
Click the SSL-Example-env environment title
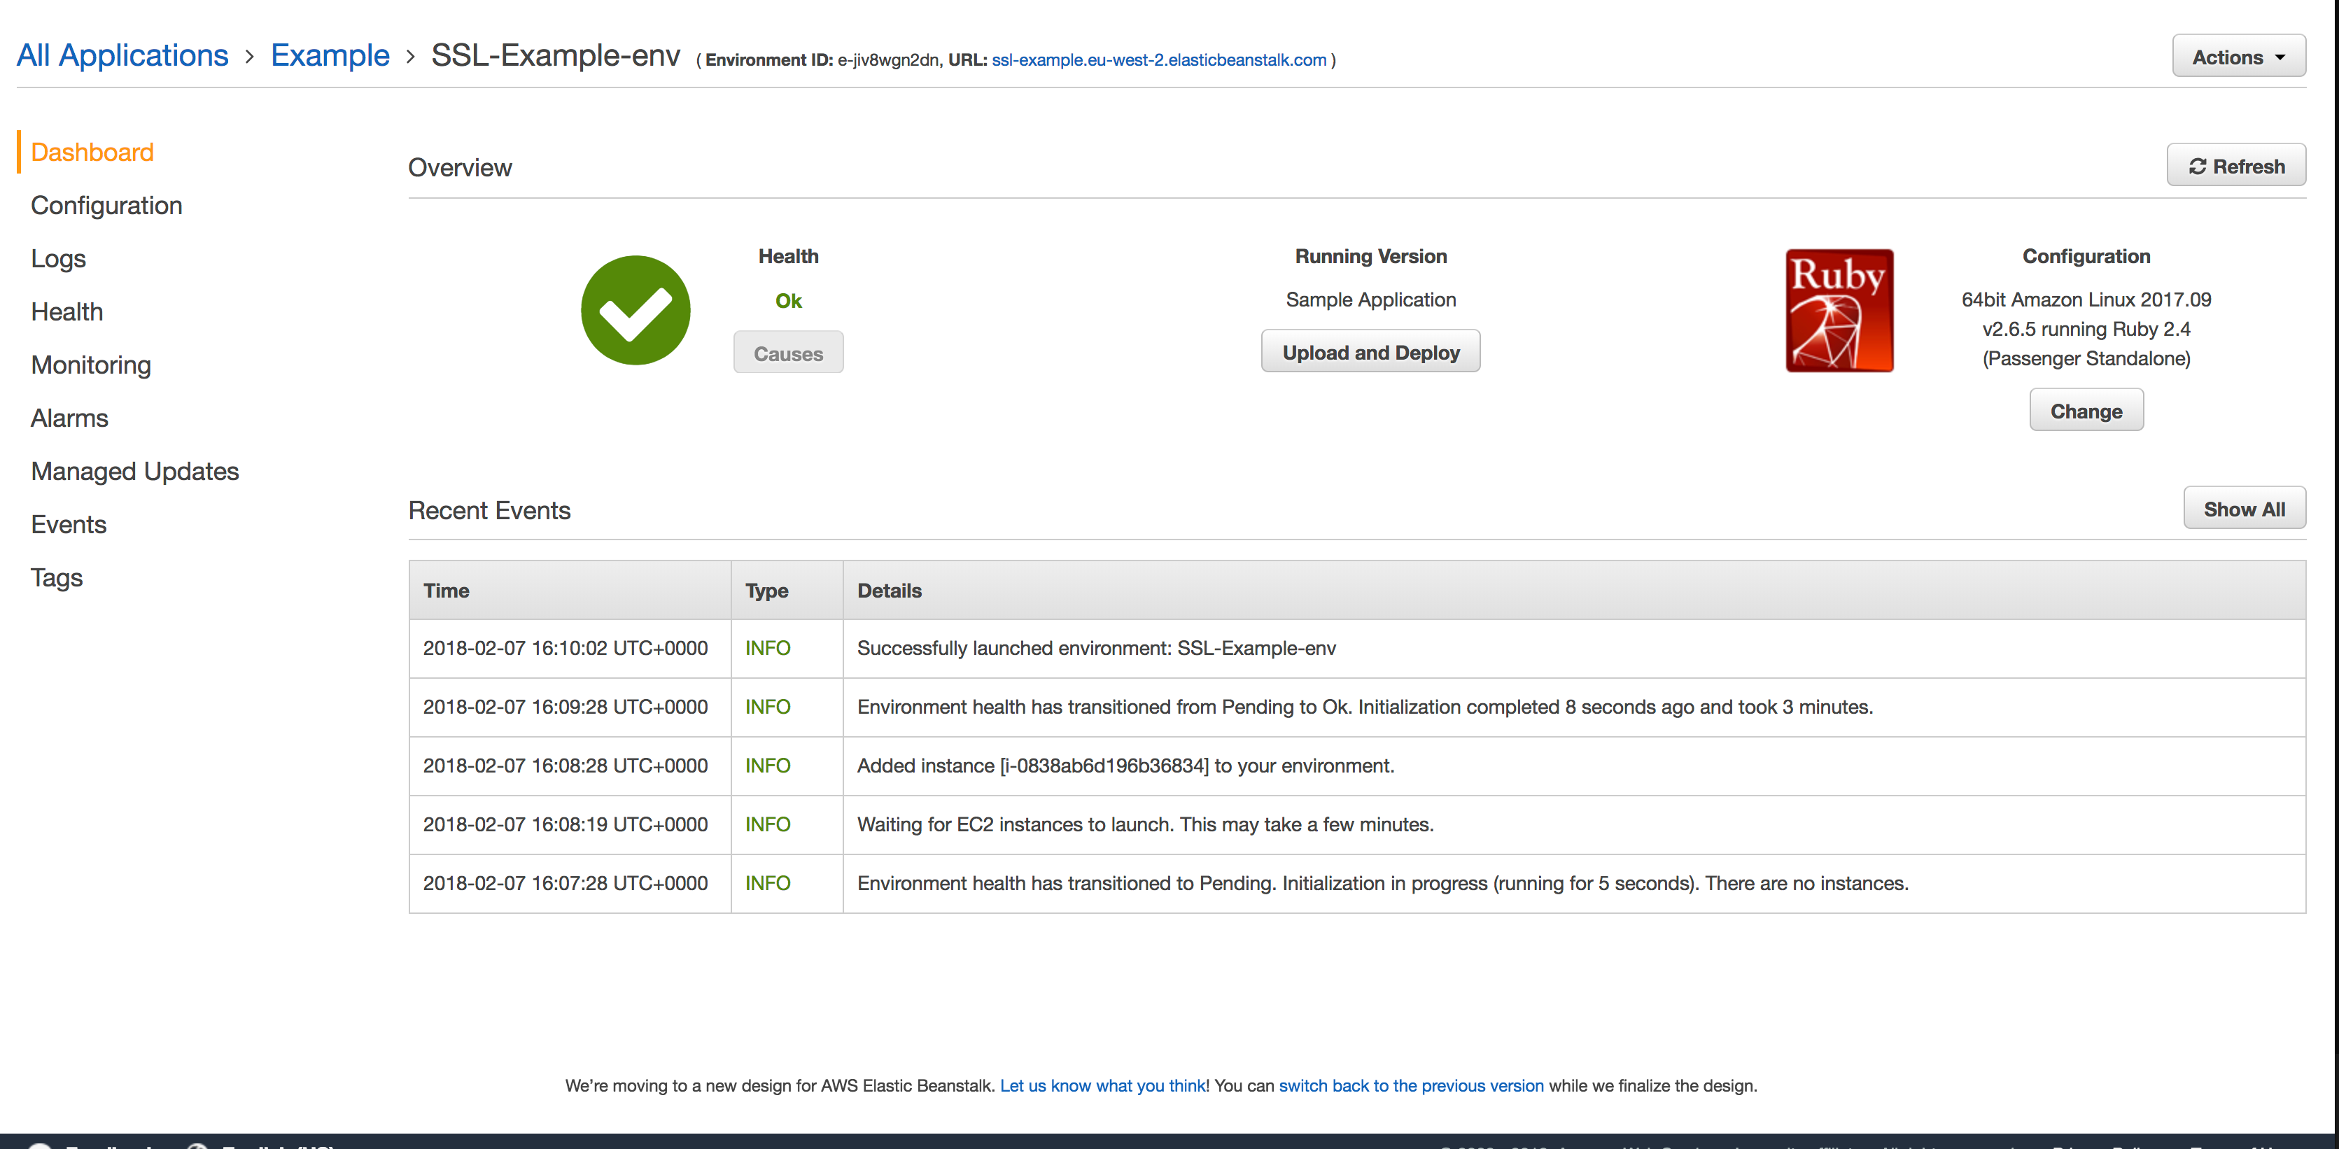coord(555,55)
